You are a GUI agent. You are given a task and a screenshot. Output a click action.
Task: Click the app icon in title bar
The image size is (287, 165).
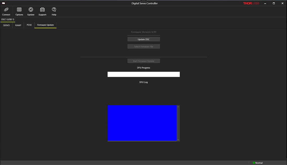click(4, 3)
